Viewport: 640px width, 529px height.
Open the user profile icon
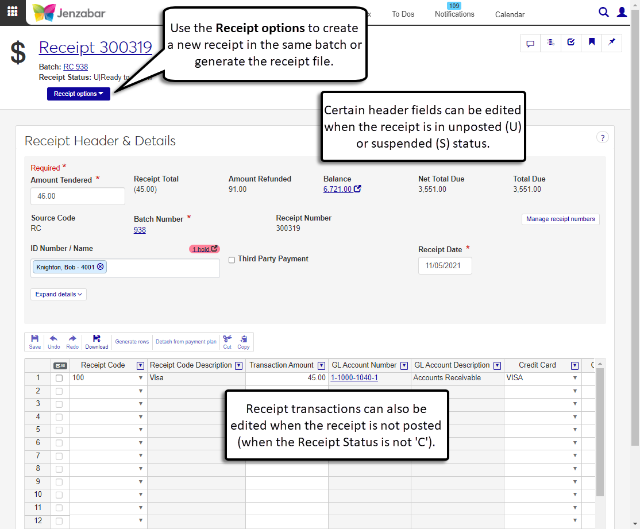click(622, 12)
